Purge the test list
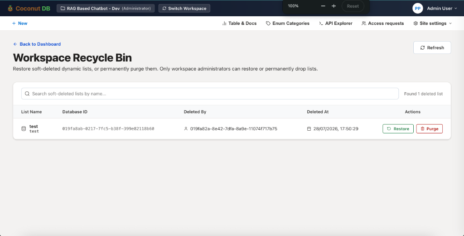Image resolution: width=464 pixels, height=236 pixels. click(x=430, y=129)
